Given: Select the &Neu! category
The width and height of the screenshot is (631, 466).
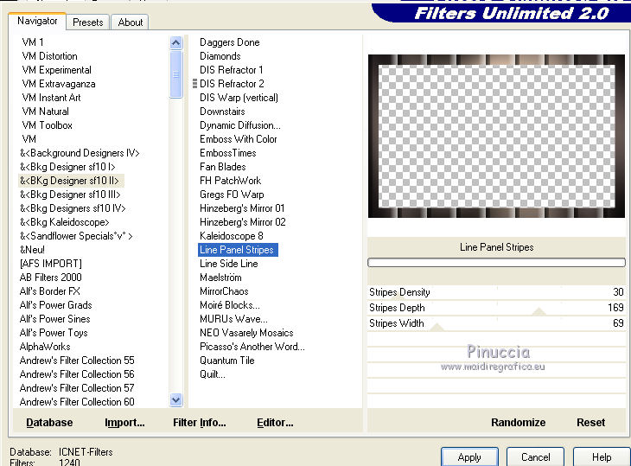Looking at the screenshot, I should (32, 250).
